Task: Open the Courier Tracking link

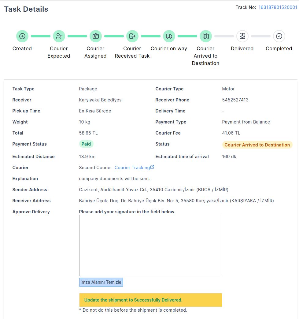Action: (x=132, y=168)
